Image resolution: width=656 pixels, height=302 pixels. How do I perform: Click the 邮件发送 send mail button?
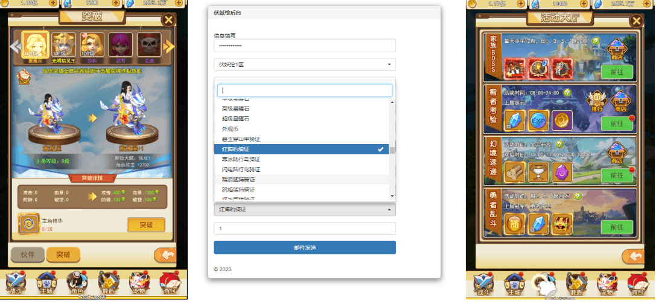[x=304, y=248]
